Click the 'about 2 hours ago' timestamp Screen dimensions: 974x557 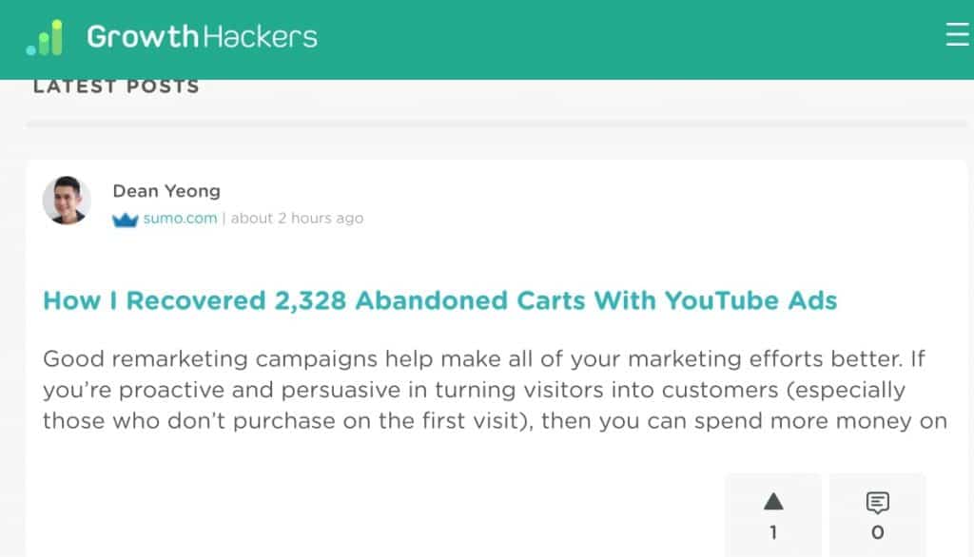pos(297,219)
